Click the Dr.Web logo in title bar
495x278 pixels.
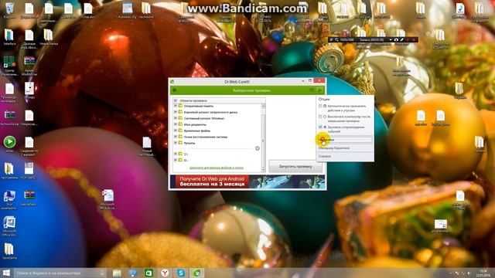(172, 82)
